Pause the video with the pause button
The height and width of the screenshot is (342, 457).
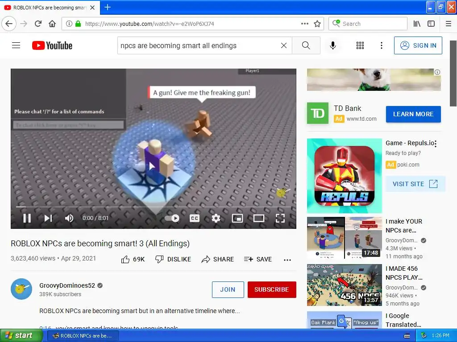pyautogui.click(x=27, y=218)
